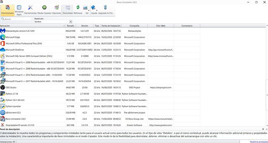Close the Panel de descripción
This screenshot has width=268, height=143.
[266, 129]
